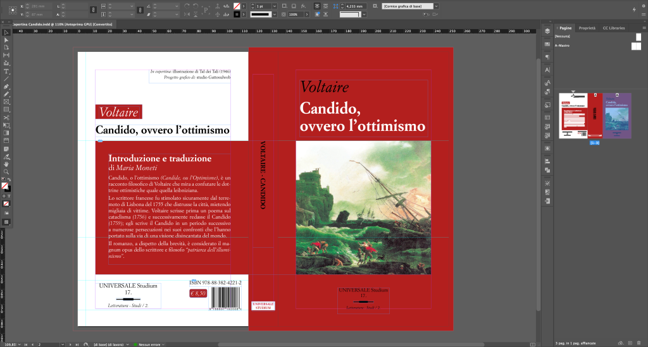Click the horizontal scrollbar below the canvas
The image size is (648, 347).
(x=351, y=344)
